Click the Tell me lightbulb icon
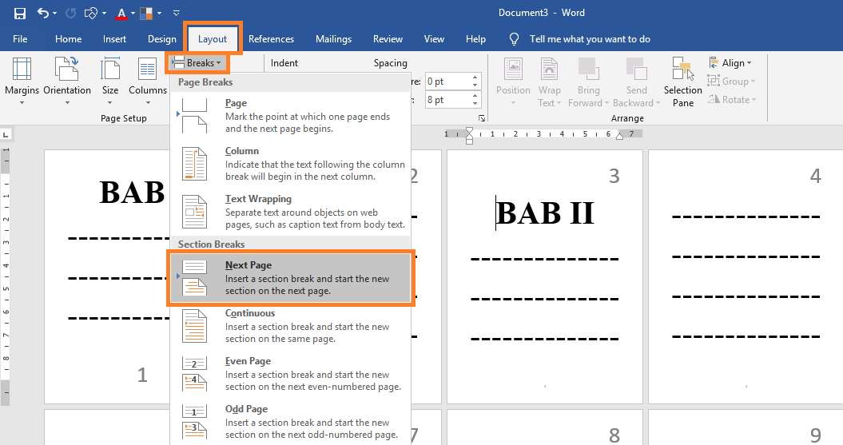843x445 pixels. (514, 38)
